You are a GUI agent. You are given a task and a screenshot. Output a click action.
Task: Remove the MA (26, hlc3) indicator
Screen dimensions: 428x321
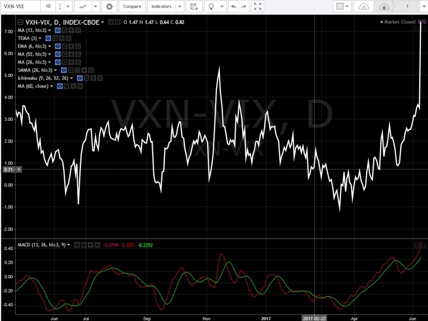[x=78, y=62]
